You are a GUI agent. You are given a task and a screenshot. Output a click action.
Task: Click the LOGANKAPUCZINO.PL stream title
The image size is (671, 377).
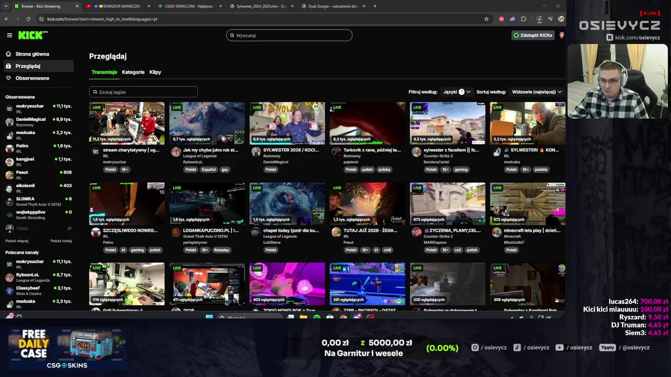pos(211,230)
